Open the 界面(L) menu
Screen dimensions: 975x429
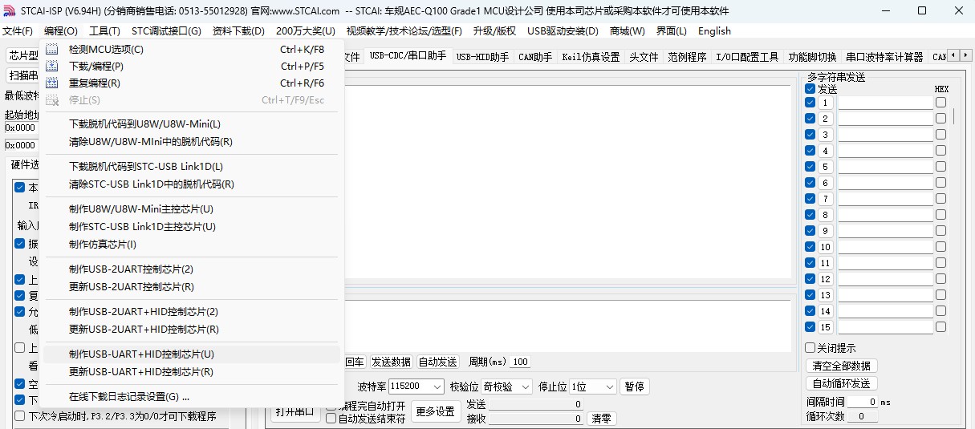[x=672, y=31]
